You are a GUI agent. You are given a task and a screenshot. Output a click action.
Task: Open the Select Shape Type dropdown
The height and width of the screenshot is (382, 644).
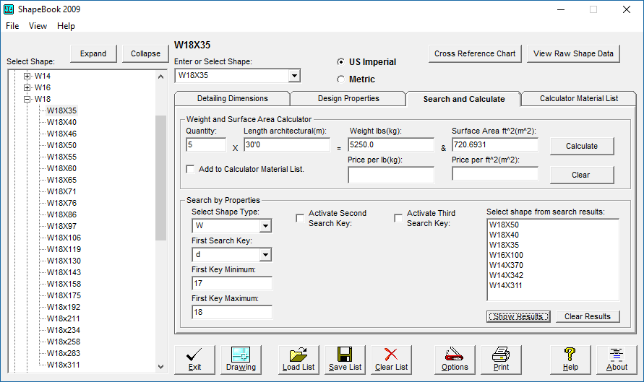point(265,226)
